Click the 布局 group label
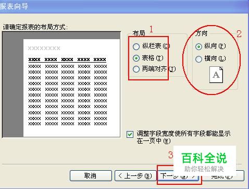249x189 pixels. coord(139,33)
